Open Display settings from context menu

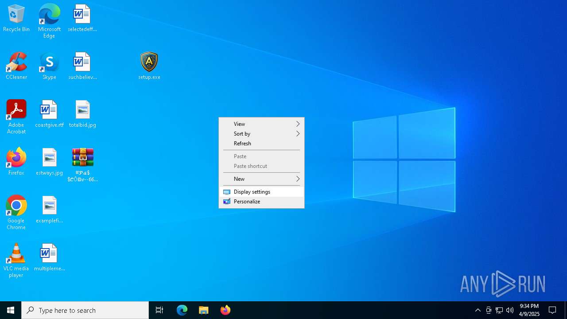pyautogui.click(x=261, y=192)
